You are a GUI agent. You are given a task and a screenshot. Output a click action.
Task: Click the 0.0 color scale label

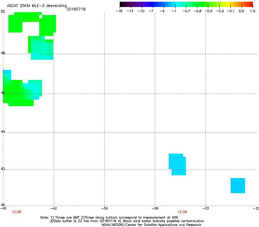tap(241, 11)
